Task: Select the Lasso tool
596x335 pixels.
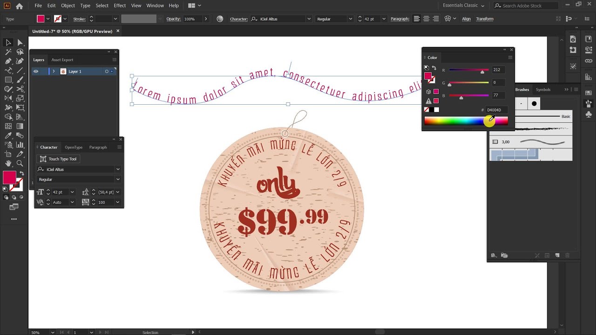Action: point(20,52)
